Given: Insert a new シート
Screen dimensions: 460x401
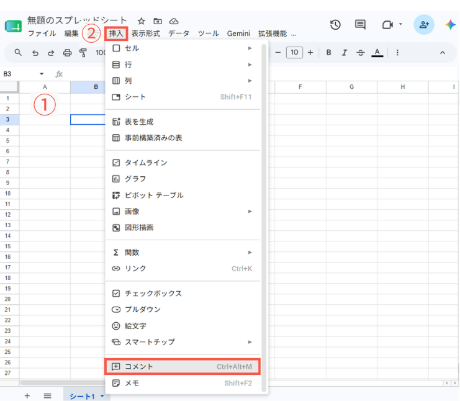Looking at the screenshot, I should click(x=183, y=97).
